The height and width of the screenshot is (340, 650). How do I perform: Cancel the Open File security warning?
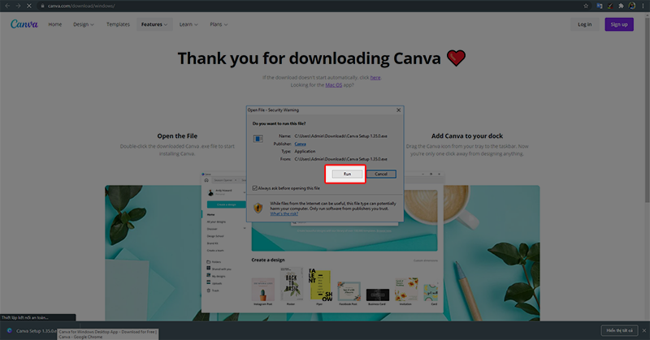point(380,174)
